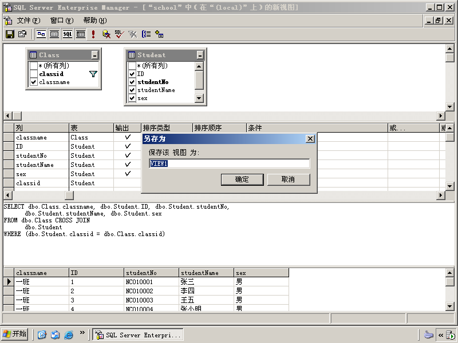
Task: Open Outlook Express quick launch icon
Action: pos(55,334)
